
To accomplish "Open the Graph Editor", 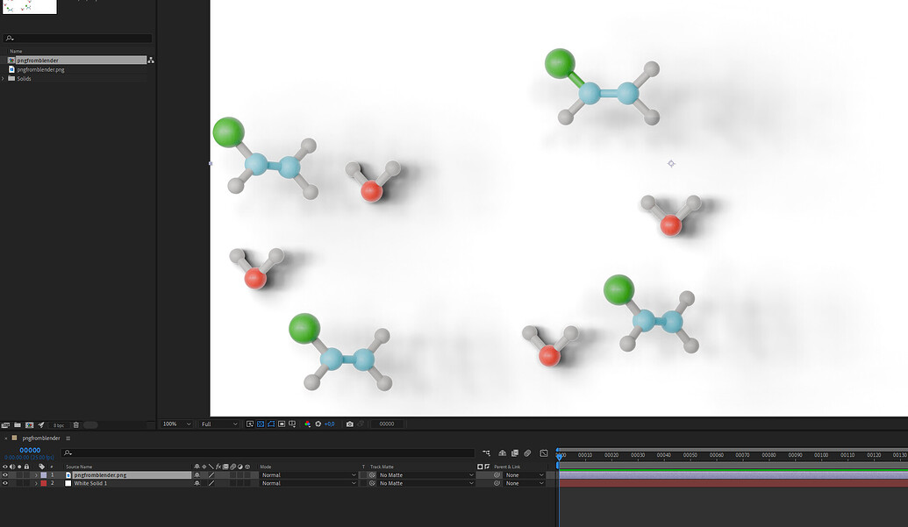I will click(x=544, y=453).
